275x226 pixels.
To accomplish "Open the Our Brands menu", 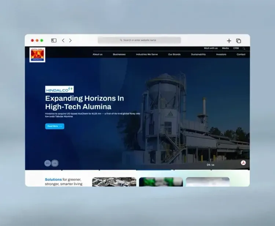I will coord(174,54).
